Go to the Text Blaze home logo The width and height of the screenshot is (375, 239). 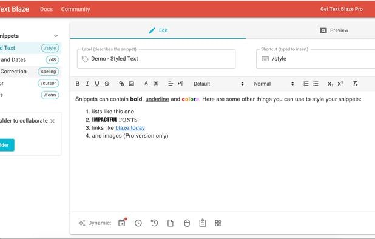[15, 9]
